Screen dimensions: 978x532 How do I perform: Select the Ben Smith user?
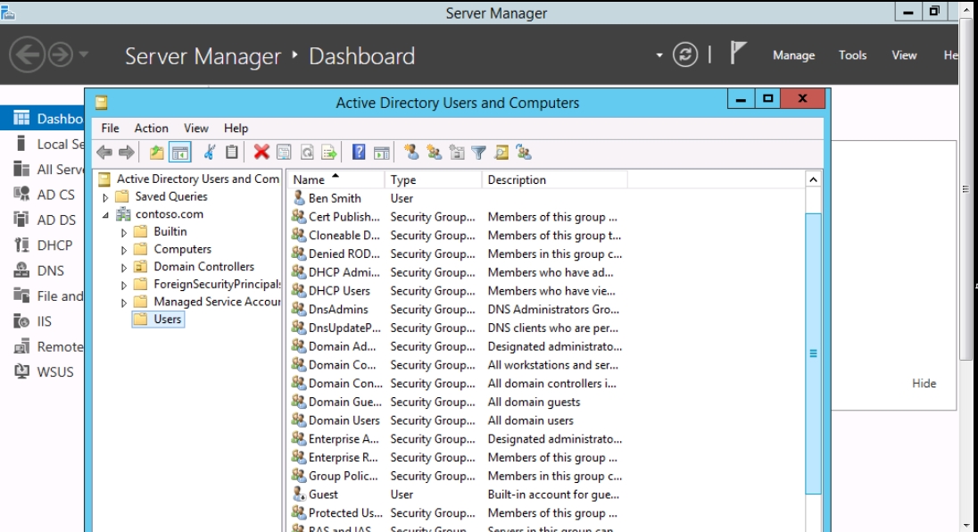tap(335, 198)
